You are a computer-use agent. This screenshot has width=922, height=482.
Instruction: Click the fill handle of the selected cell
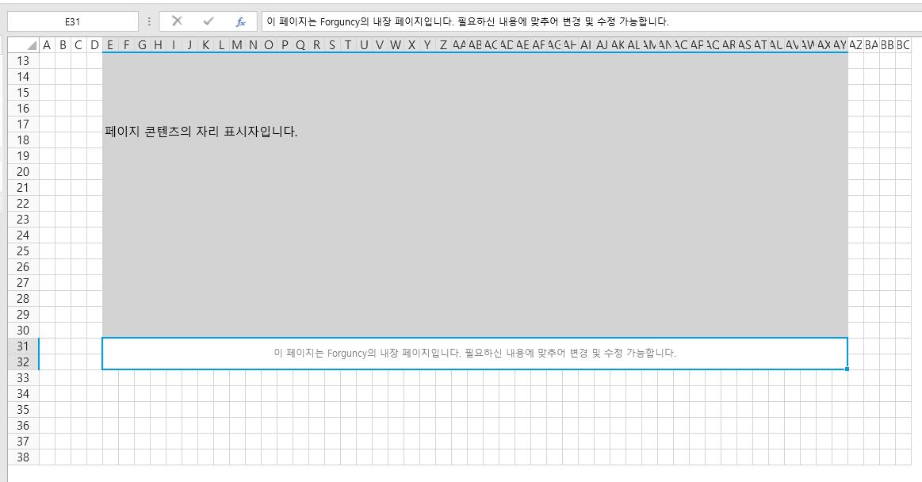coord(847,369)
